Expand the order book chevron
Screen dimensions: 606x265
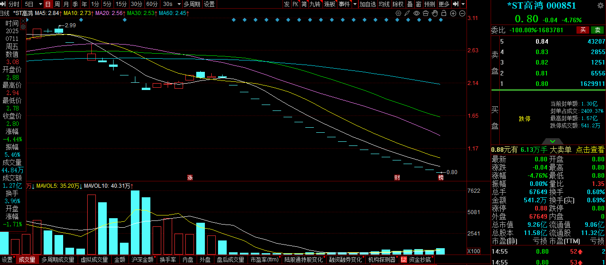click(552, 141)
